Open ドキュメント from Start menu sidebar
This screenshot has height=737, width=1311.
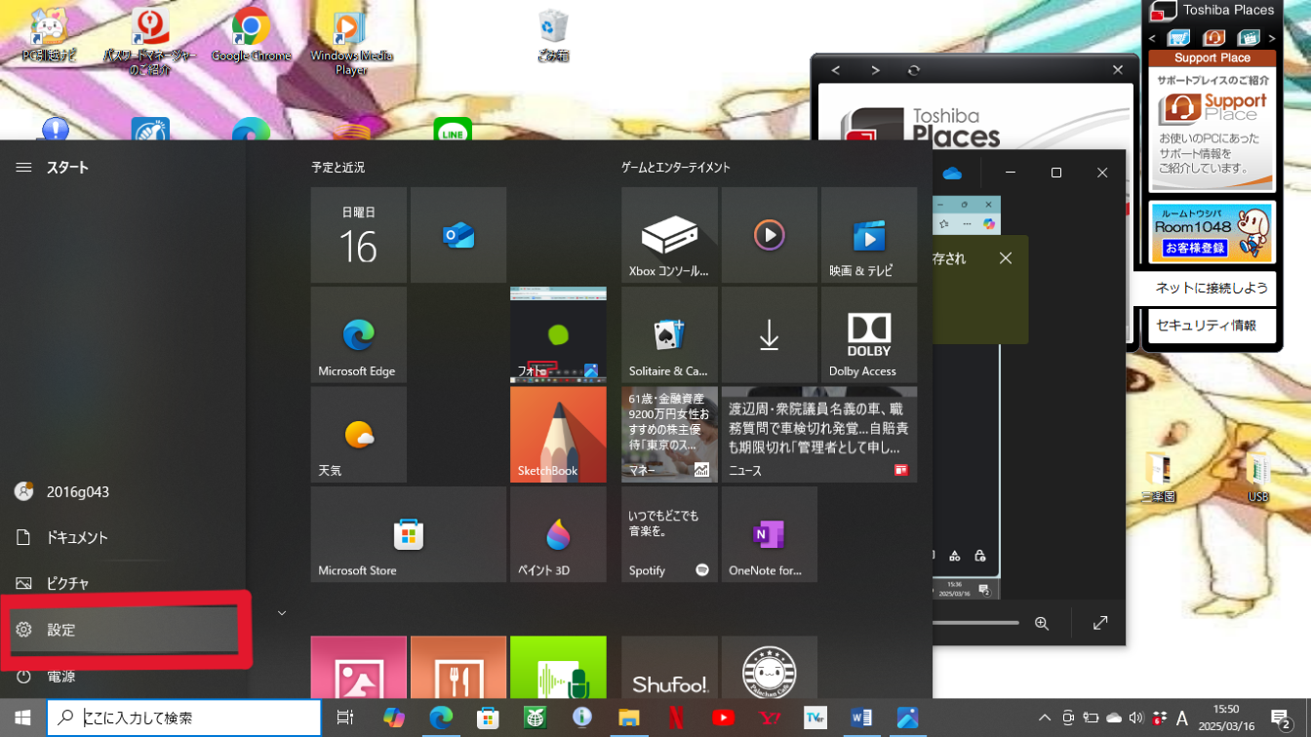pos(76,537)
